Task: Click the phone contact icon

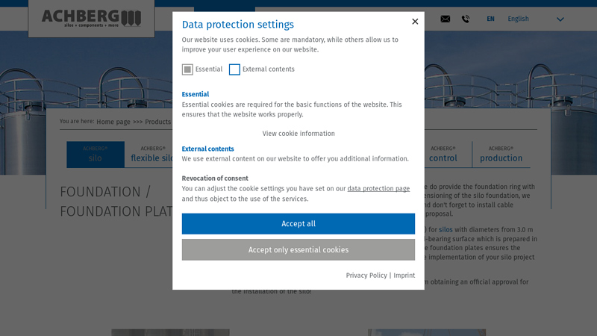Action: (x=466, y=19)
